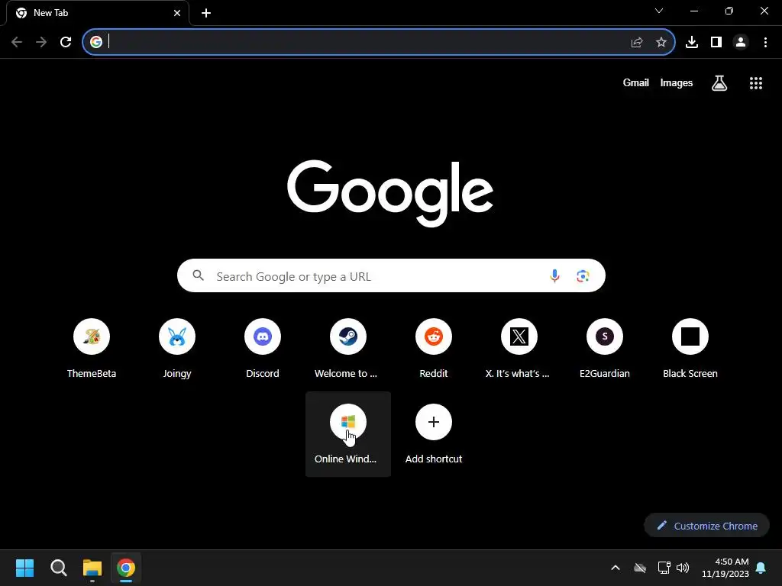Open File Explorer from taskbar
The width and height of the screenshot is (782, 586).
92,568
